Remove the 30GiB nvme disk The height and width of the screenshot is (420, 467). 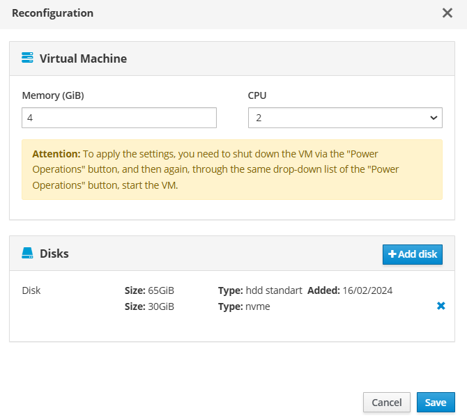[x=441, y=306]
